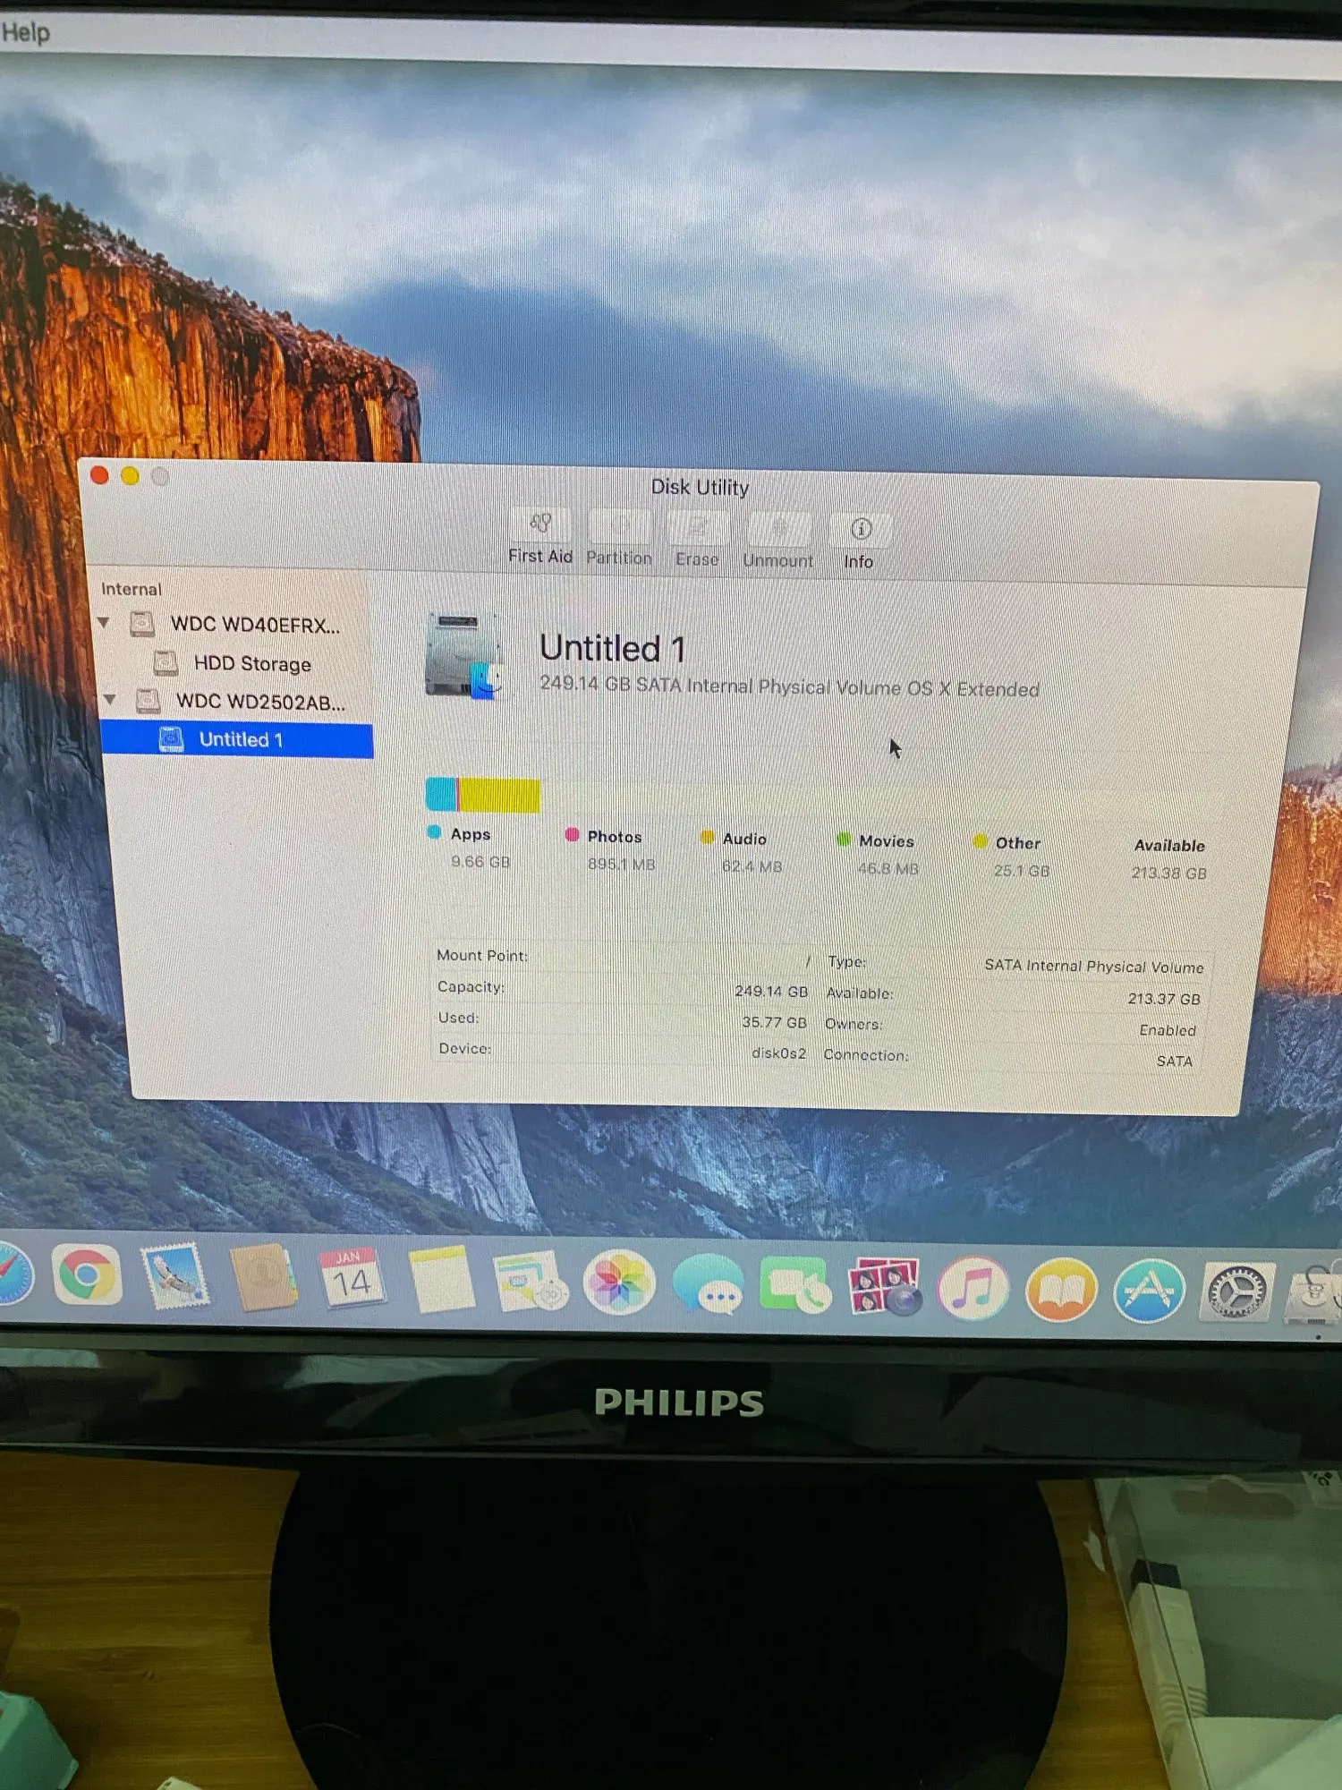Open the Calendar app showing JAN 14

351,1280
